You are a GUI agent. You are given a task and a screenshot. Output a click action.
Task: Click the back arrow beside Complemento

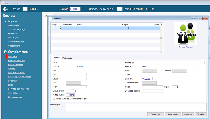[x=5, y=52]
